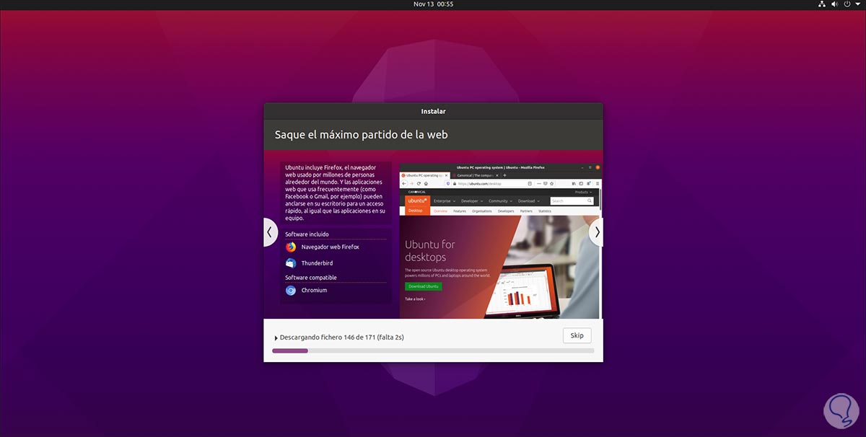Open Developer menu in the pictured ubuntu.com page

coord(472,201)
